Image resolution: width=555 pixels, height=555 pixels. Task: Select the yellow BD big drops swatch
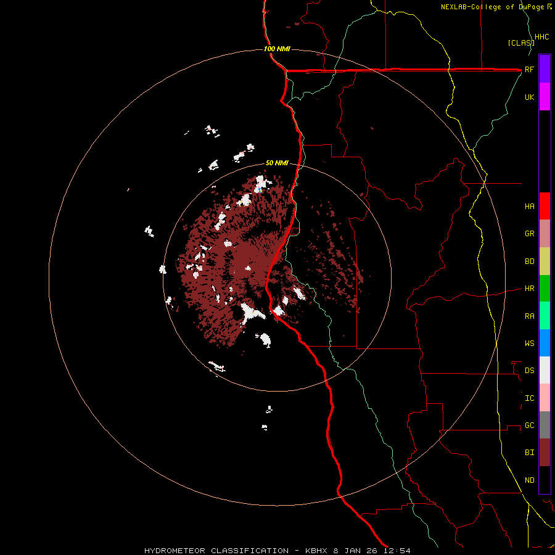click(545, 261)
